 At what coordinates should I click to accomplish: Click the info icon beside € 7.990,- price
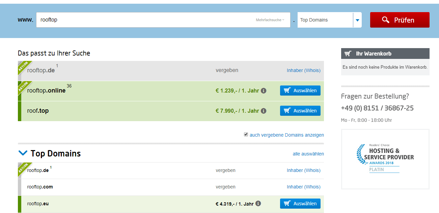point(264,111)
